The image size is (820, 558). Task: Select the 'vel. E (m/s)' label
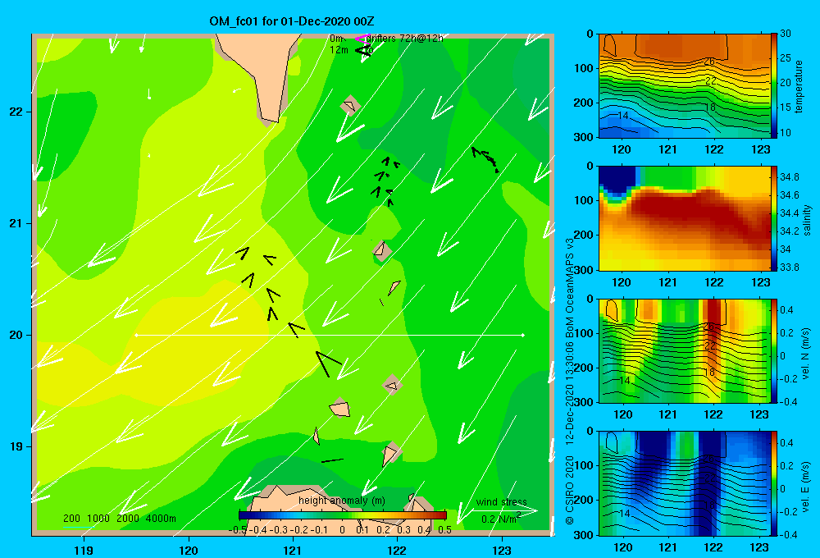point(805,486)
